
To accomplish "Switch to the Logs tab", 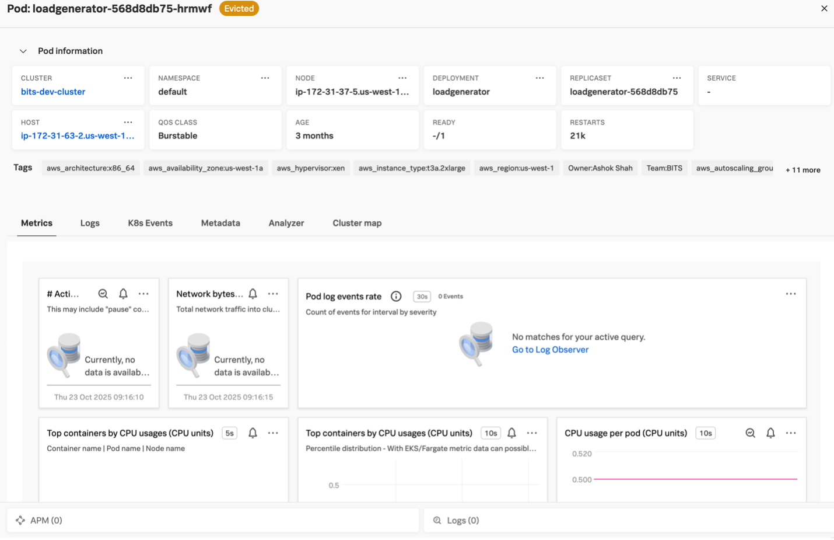I will click(x=90, y=223).
